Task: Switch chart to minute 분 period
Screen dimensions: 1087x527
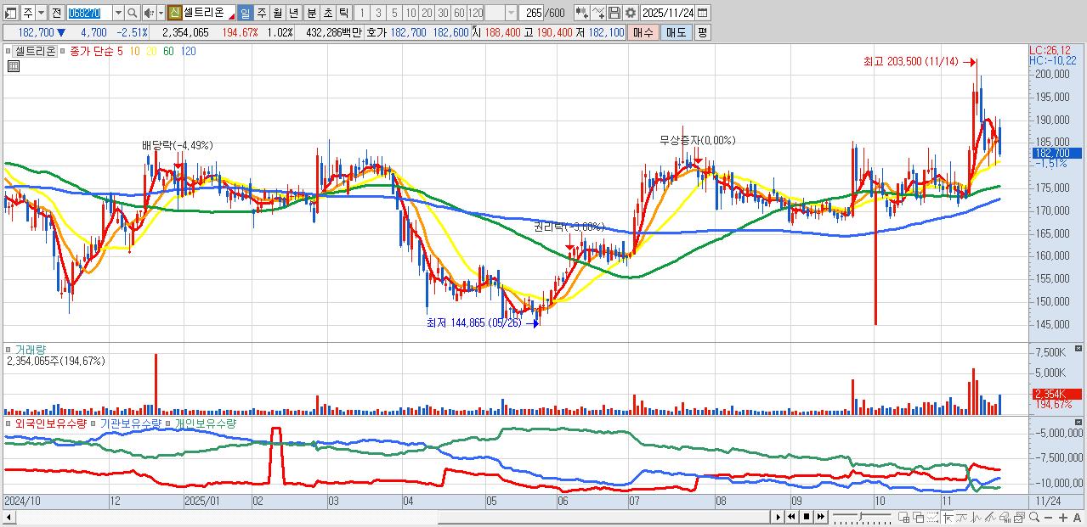Action: tap(311, 13)
